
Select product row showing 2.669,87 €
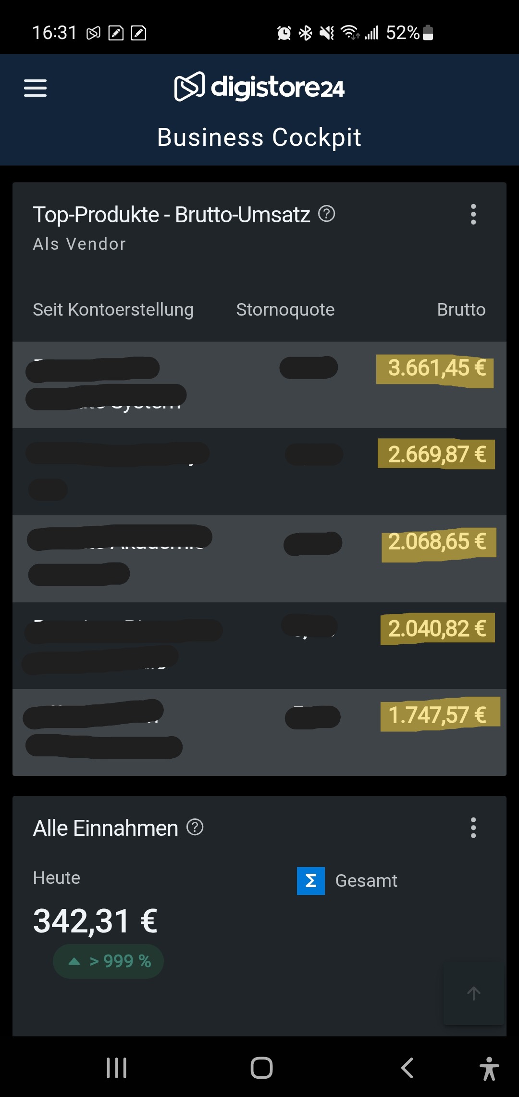tap(259, 472)
